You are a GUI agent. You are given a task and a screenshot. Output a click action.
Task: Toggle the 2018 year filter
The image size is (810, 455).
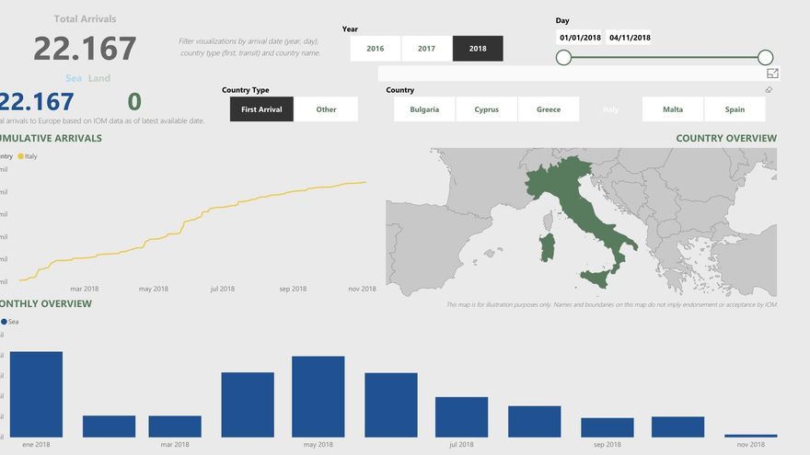478,49
